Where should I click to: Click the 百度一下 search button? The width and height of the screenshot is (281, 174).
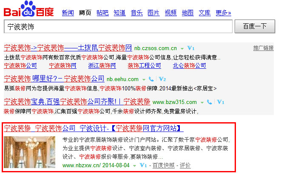click(255, 26)
